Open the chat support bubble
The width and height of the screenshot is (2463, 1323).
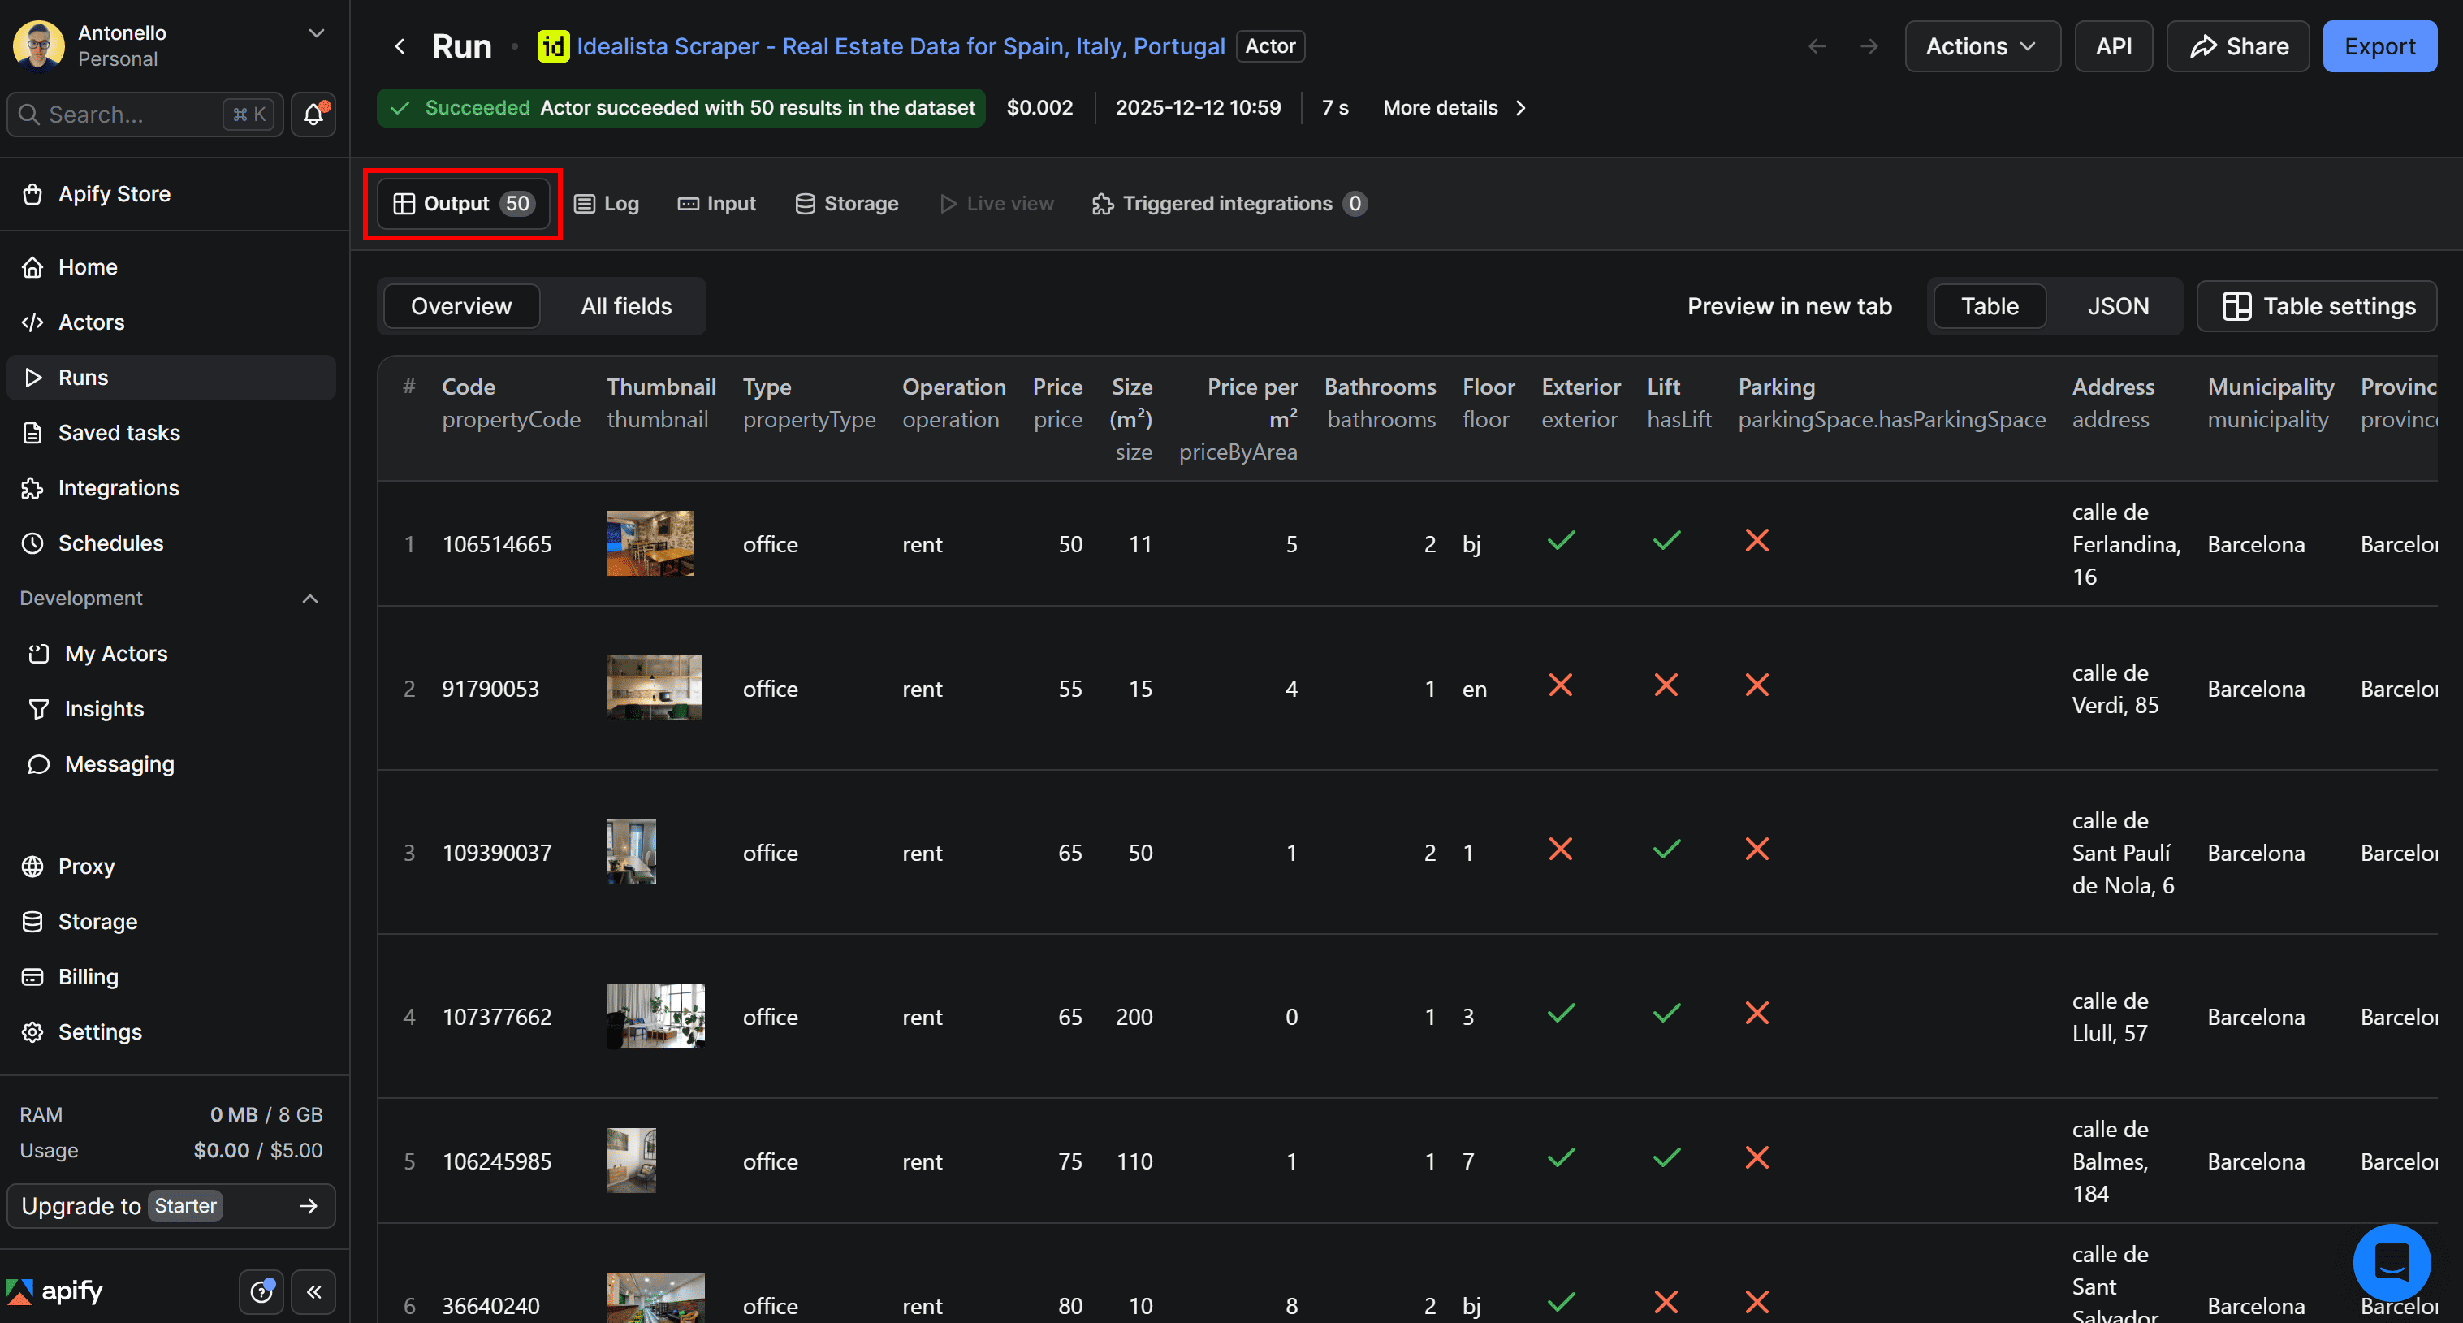[x=2392, y=1263]
